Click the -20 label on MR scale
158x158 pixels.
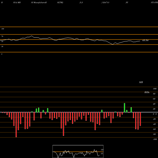(x=154, y=119)
